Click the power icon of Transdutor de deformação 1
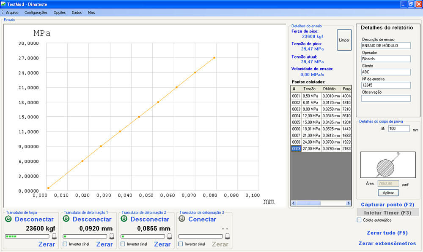The width and height of the screenshot is (423, 252). (66, 219)
